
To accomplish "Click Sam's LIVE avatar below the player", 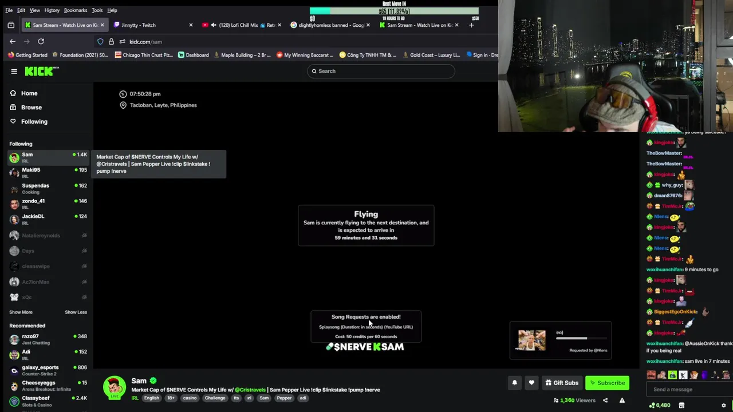I will coord(115,387).
